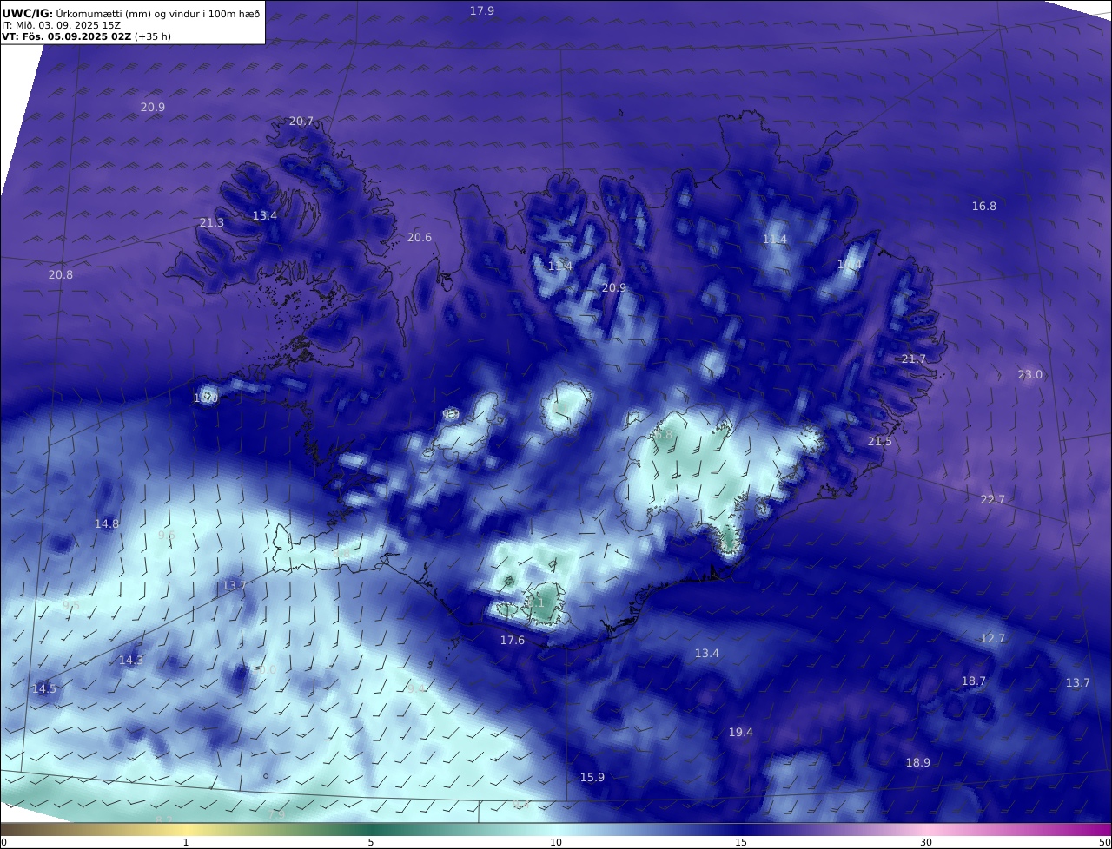Image resolution: width=1112 pixels, height=849 pixels.
Task: Click the 50 tick on the color scale
Action: (x=1105, y=842)
